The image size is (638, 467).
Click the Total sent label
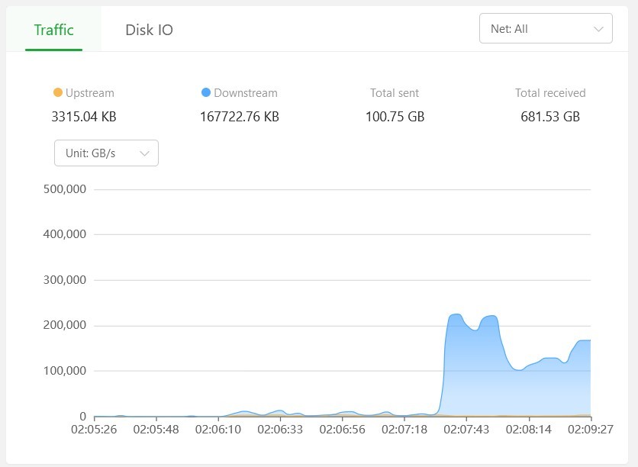[395, 93]
